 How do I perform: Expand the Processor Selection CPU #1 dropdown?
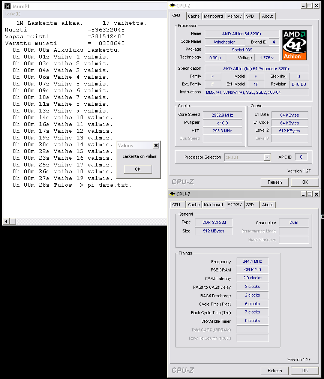(x=267, y=157)
